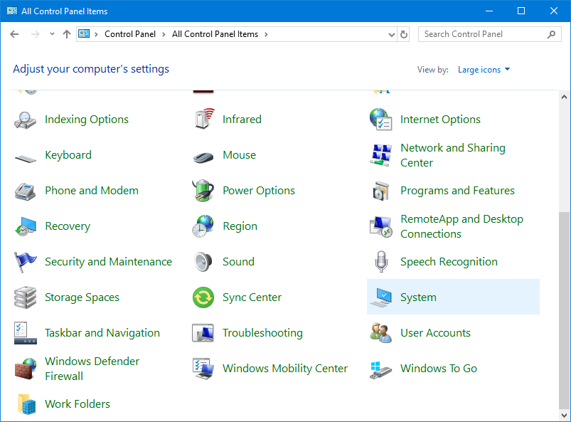Click the Search Control Panel field
The width and height of the screenshot is (571, 422).
(489, 34)
